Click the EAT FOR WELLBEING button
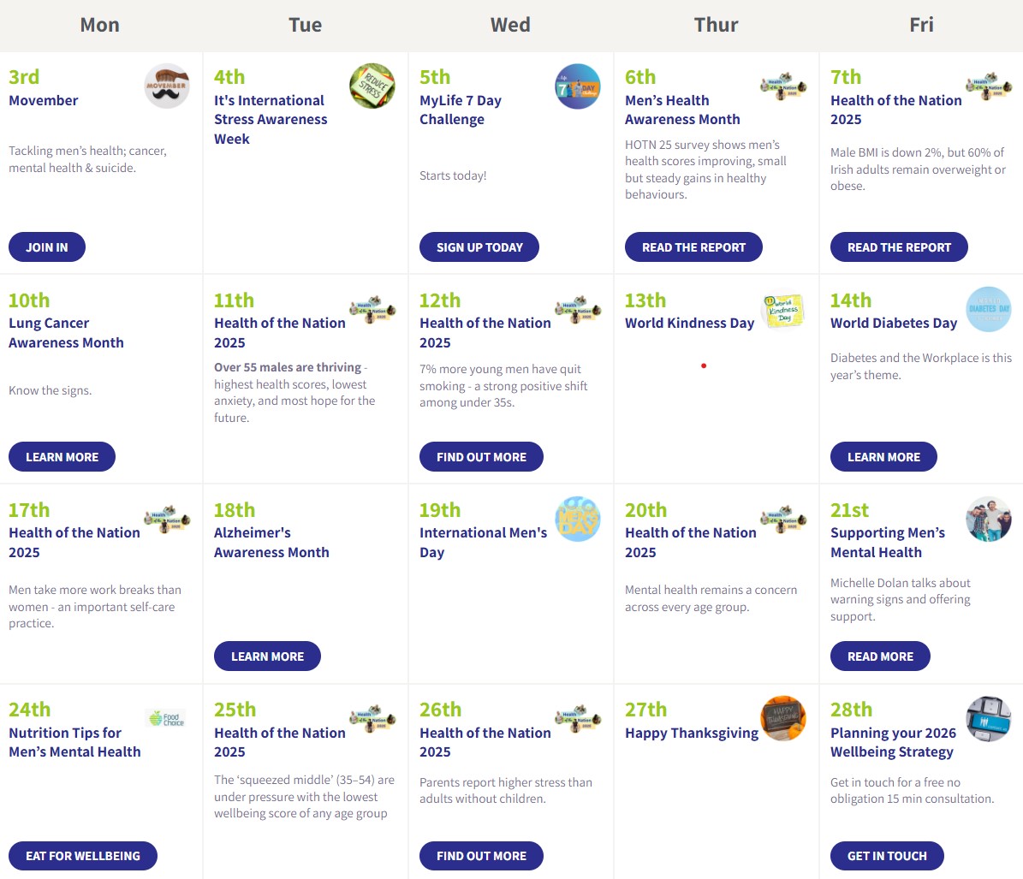Viewport: 1023px width, 879px height. click(x=83, y=856)
